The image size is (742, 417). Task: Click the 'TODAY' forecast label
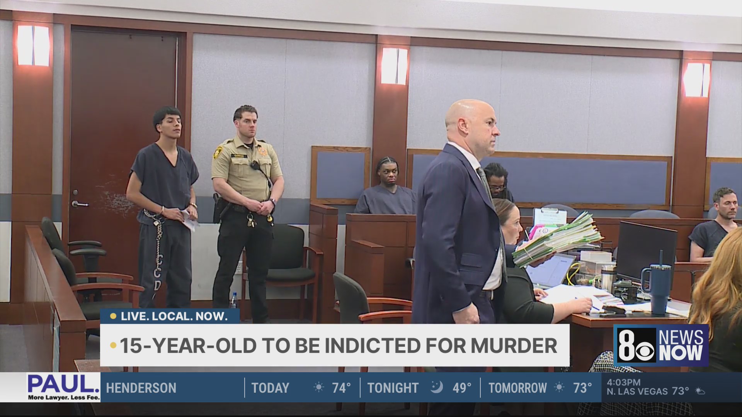click(x=270, y=388)
